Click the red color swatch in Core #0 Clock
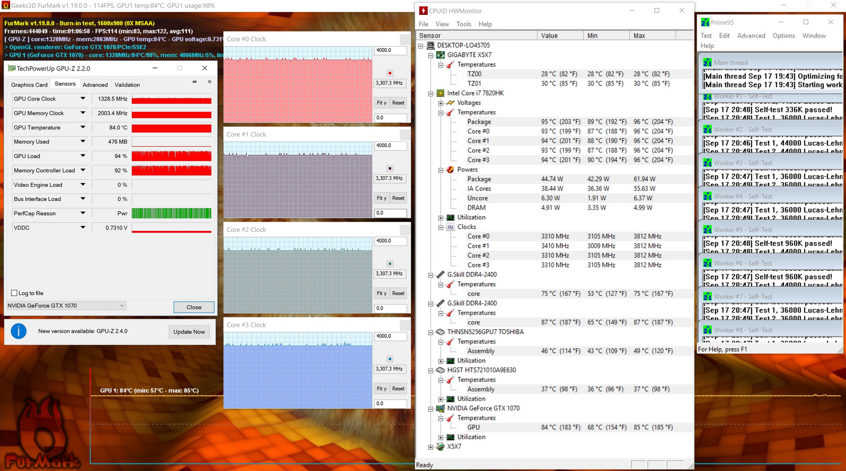 tap(390, 73)
